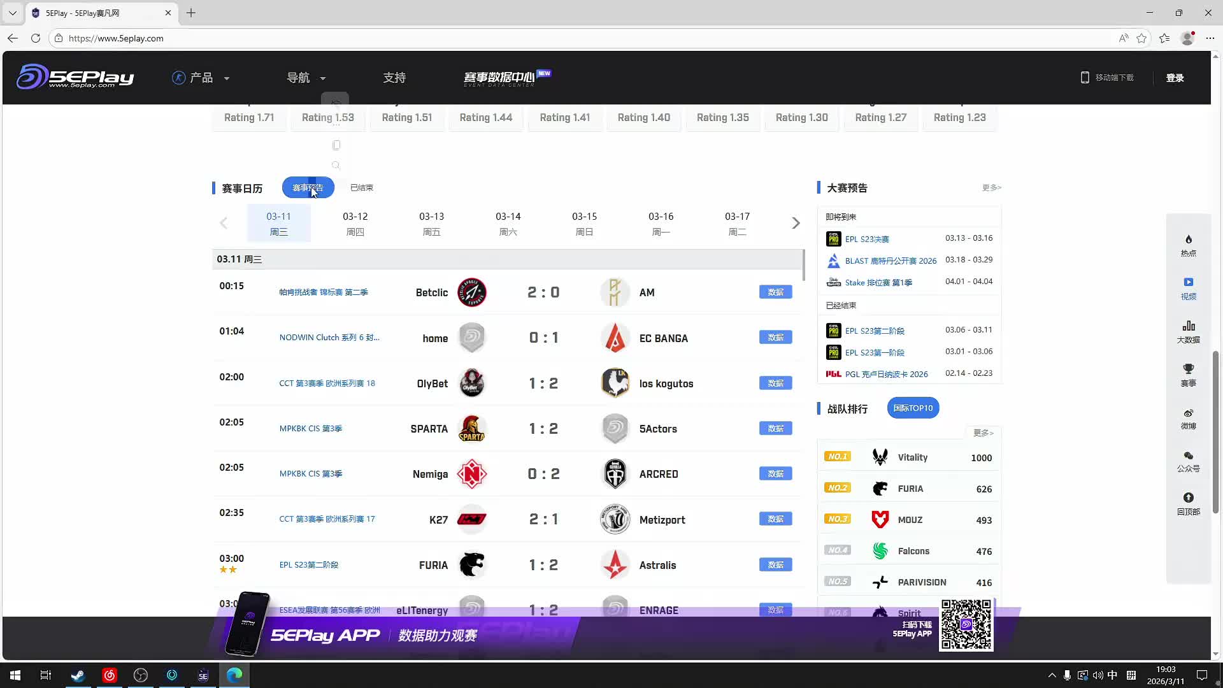The height and width of the screenshot is (688, 1223).
Task: Select the 03-13 周五 date tab
Action: point(431,223)
